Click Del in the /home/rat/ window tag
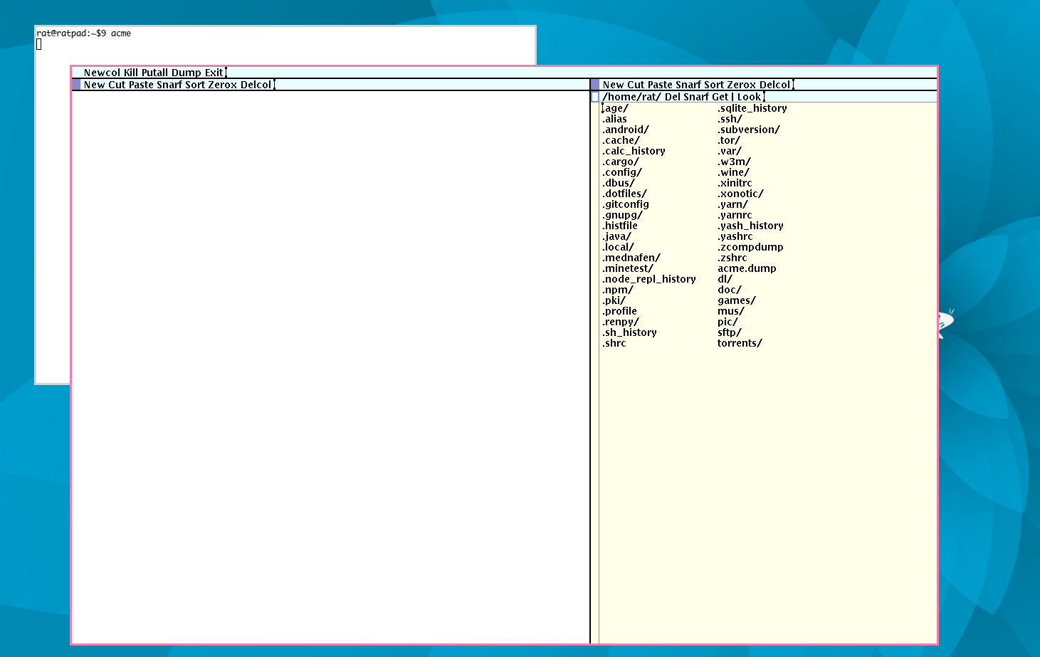The height and width of the screenshot is (657, 1040). coord(673,97)
